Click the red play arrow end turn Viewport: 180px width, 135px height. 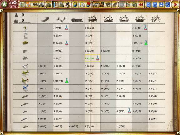coord(175,5)
